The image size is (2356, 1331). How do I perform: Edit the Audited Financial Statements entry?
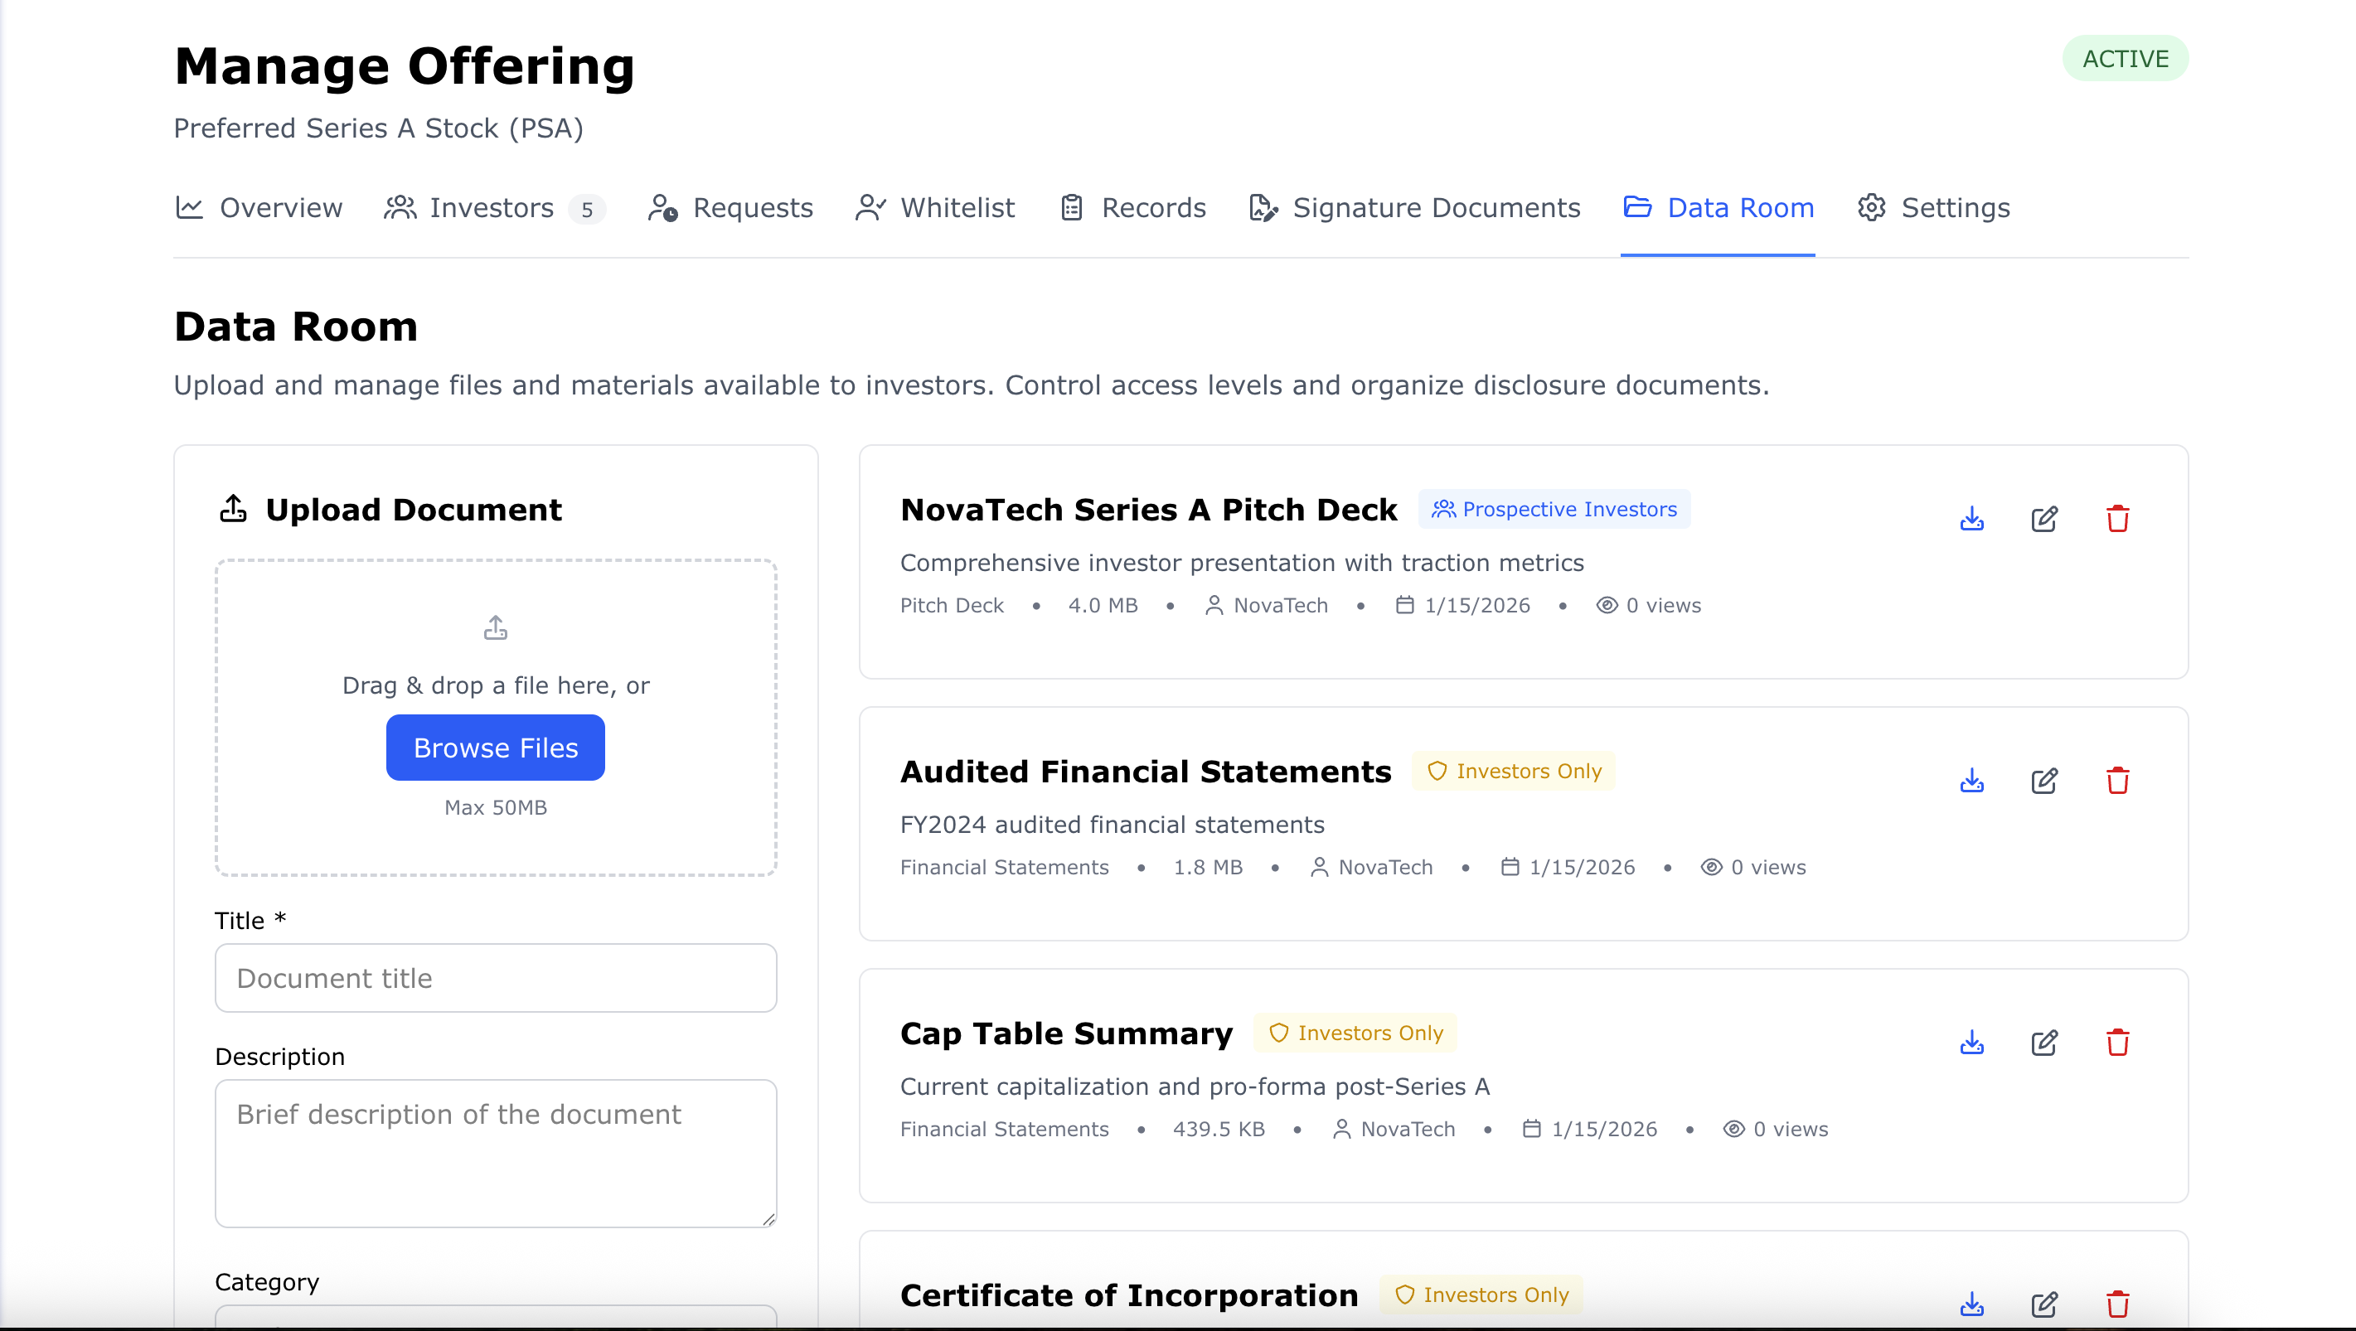click(2045, 781)
